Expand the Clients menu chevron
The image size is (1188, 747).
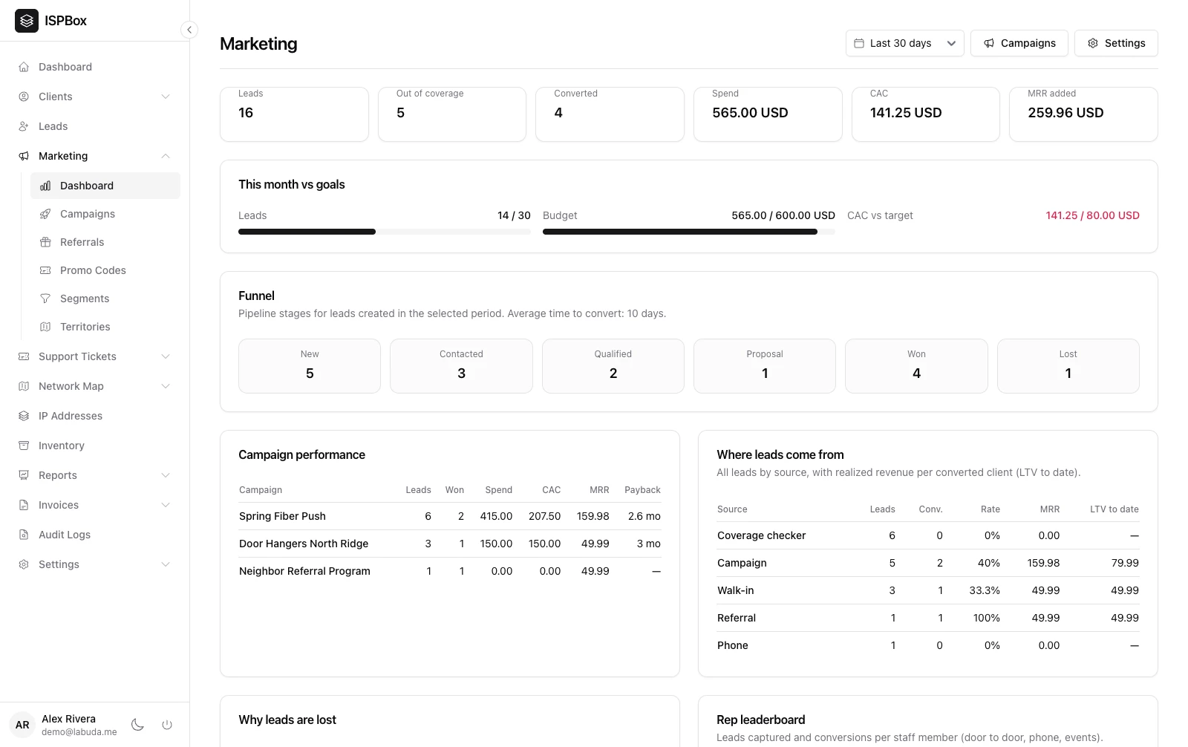tap(166, 97)
